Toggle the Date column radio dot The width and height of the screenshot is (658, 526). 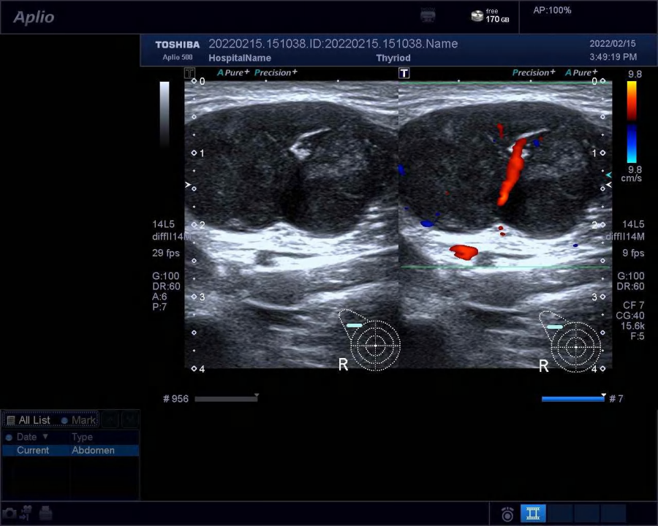8,437
